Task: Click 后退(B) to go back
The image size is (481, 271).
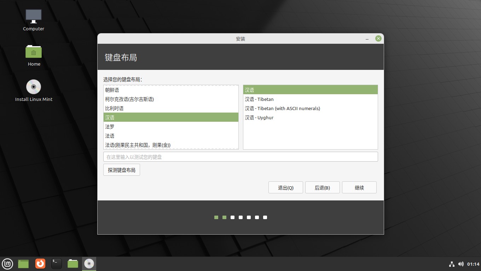Action: [x=322, y=187]
